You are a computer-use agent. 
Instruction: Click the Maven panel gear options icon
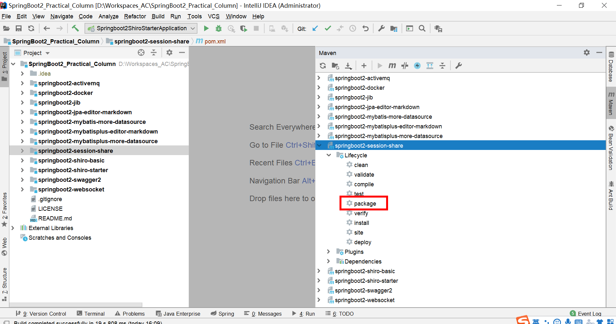587,52
